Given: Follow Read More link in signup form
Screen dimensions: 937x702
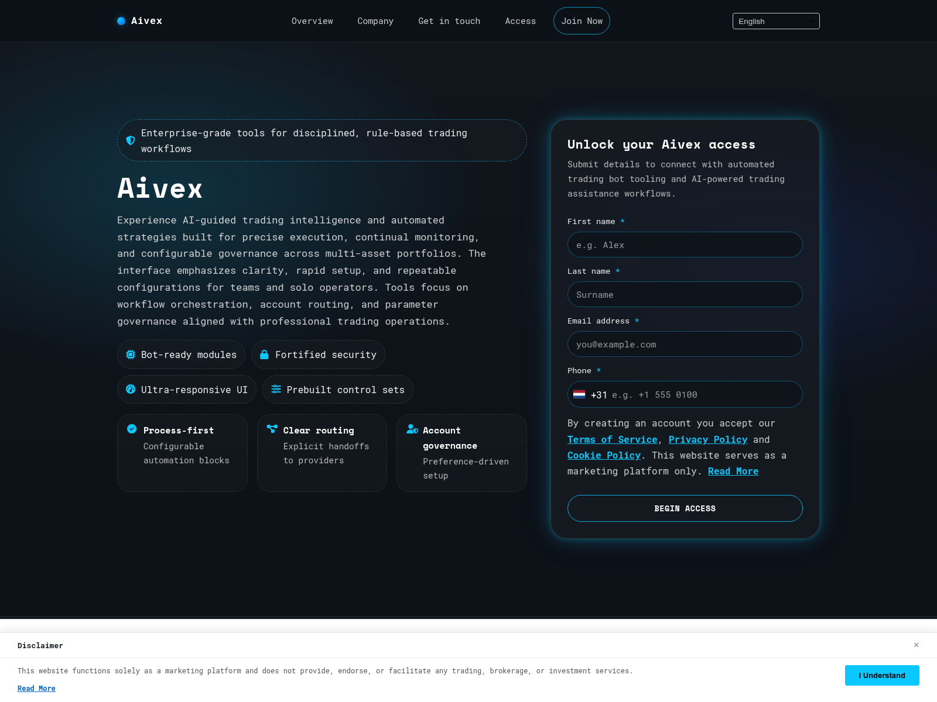Looking at the screenshot, I should [733, 471].
